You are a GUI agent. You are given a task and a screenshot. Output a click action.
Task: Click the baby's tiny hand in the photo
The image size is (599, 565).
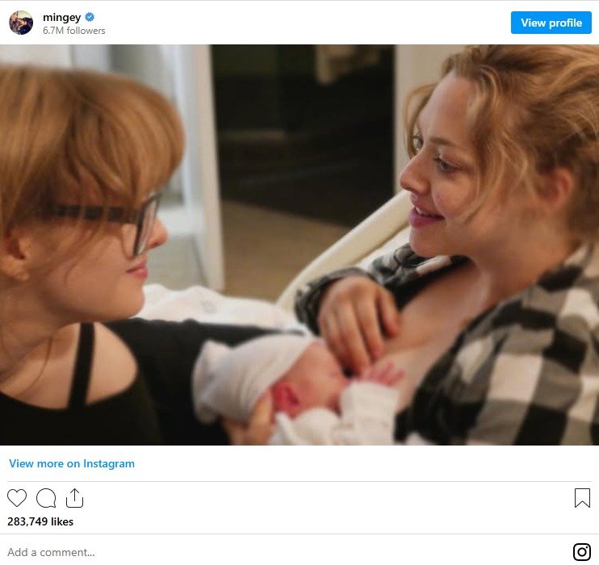click(382, 373)
